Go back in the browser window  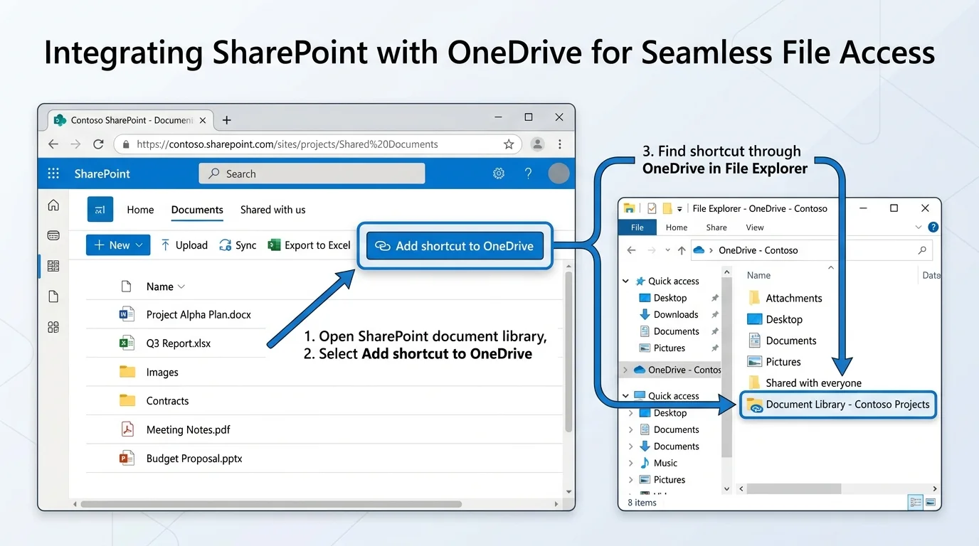(53, 144)
